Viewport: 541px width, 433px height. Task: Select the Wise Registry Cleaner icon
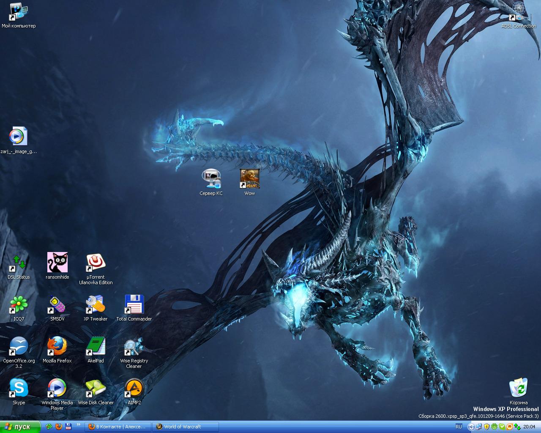pyautogui.click(x=134, y=347)
